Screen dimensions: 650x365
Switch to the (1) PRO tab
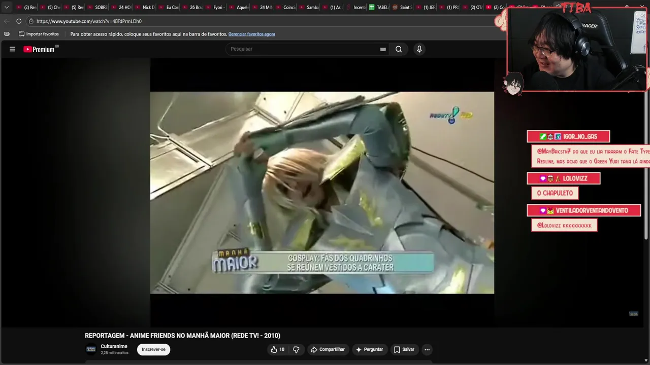click(x=449, y=7)
